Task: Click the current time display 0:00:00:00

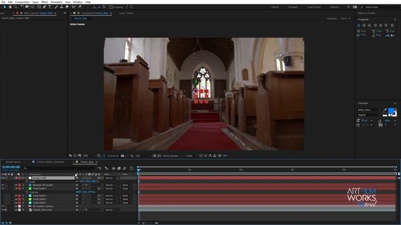Action: [11, 167]
